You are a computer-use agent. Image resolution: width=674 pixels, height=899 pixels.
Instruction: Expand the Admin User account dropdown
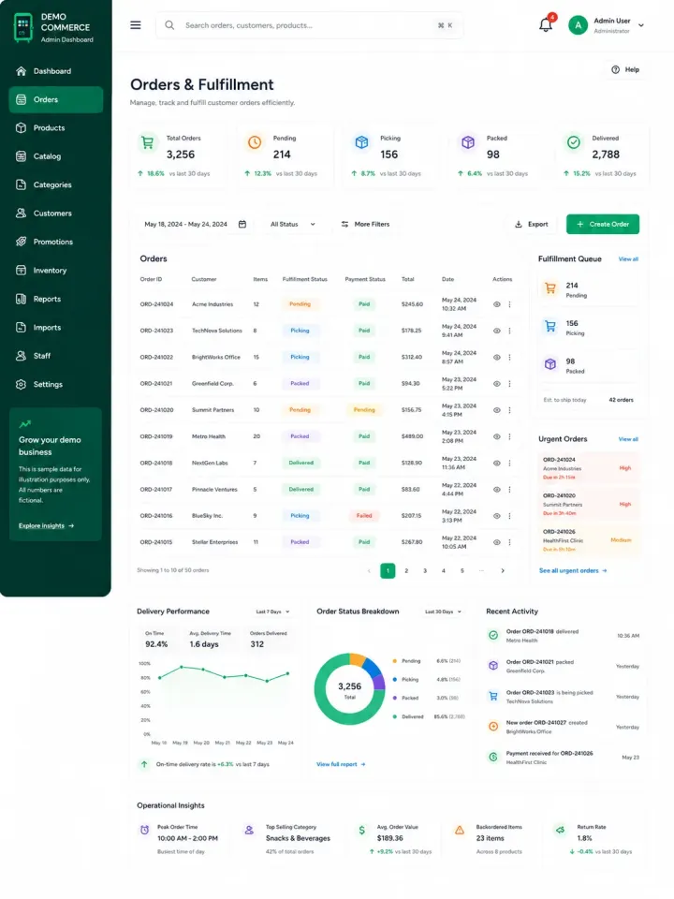click(641, 25)
